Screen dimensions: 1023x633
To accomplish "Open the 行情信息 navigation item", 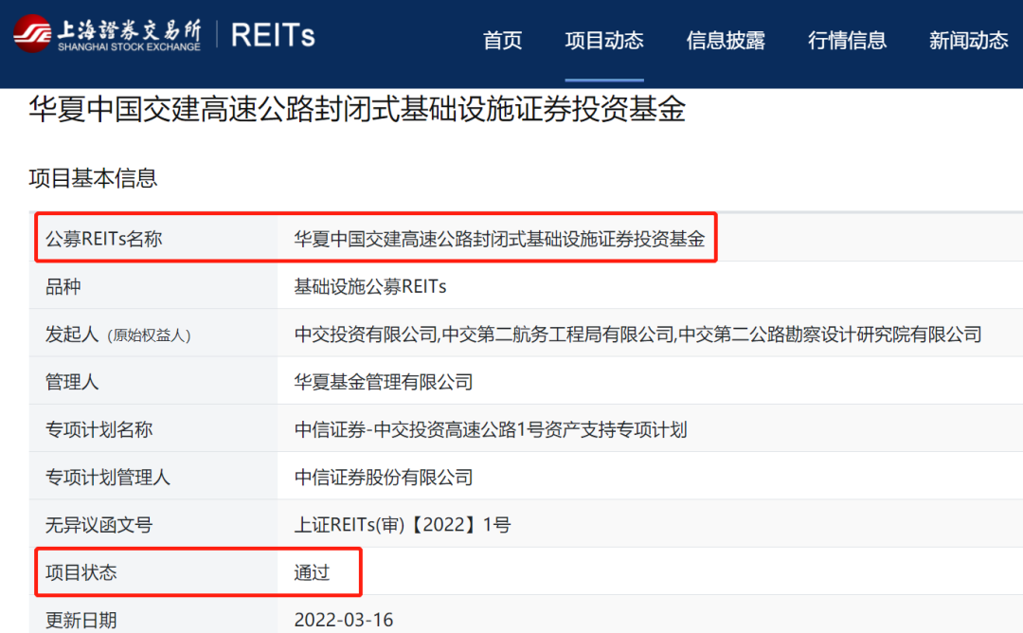I will point(847,41).
